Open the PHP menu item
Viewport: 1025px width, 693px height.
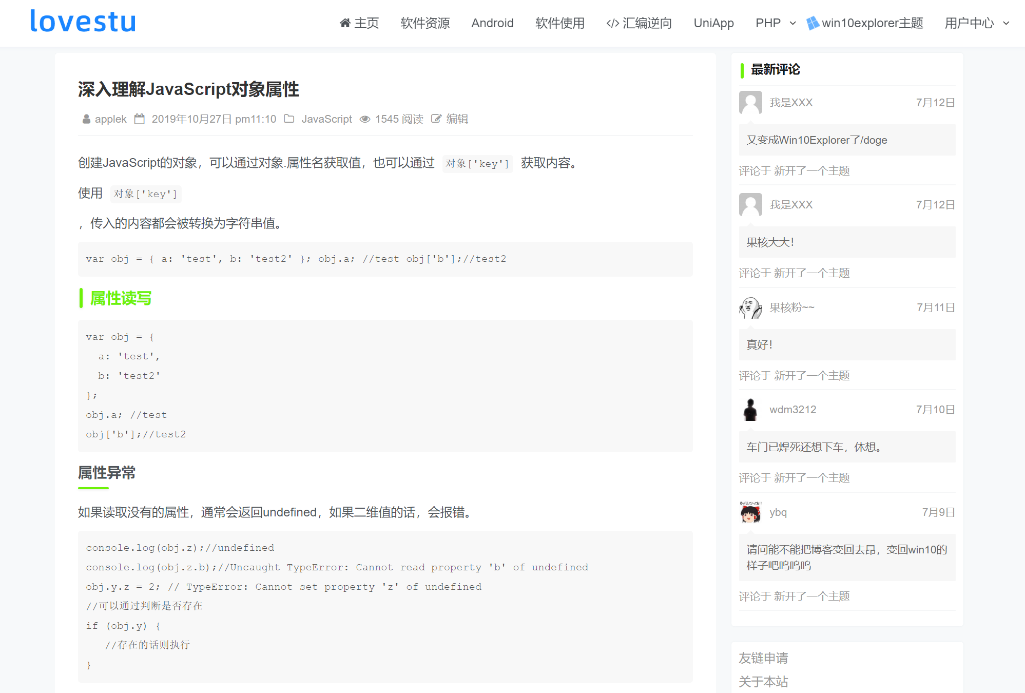[x=768, y=23]
